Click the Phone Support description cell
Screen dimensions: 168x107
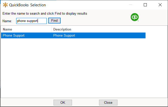[64, 36]
